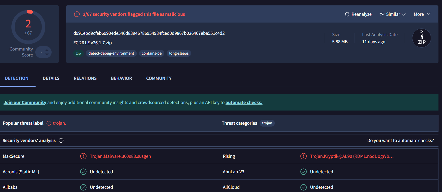Open the BEHAVIOR tab
The height and width of the screenshot is (192, 442).
(x=121, y=78)
